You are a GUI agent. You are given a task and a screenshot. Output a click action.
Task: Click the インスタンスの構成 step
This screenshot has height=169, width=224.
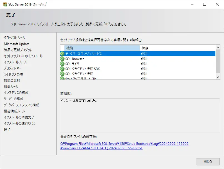tap(16, 93)
